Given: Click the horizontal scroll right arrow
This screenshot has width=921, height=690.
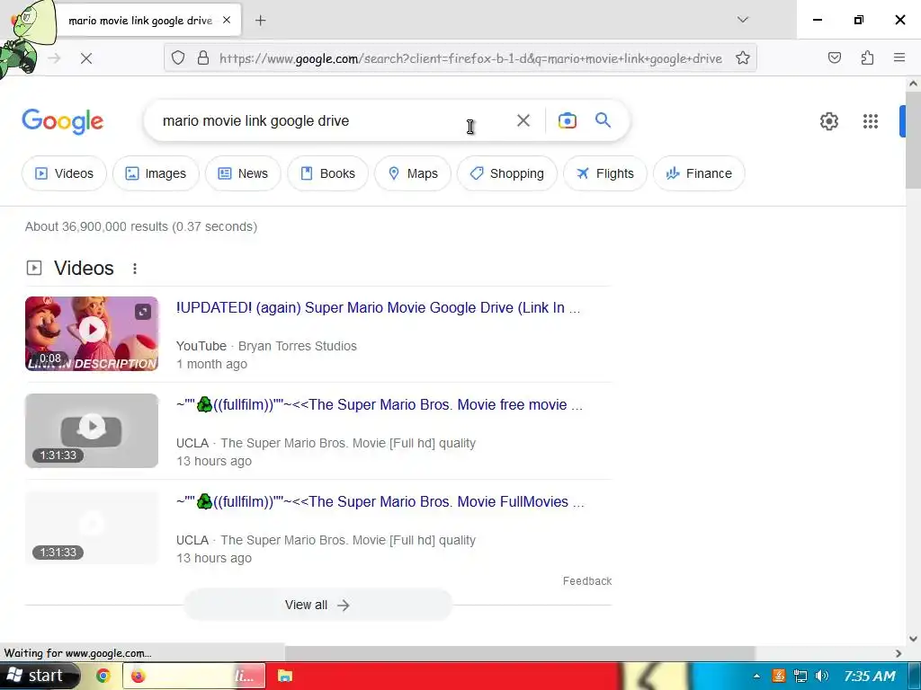Looking at the screenshot, I should click(x=899, y=653).
